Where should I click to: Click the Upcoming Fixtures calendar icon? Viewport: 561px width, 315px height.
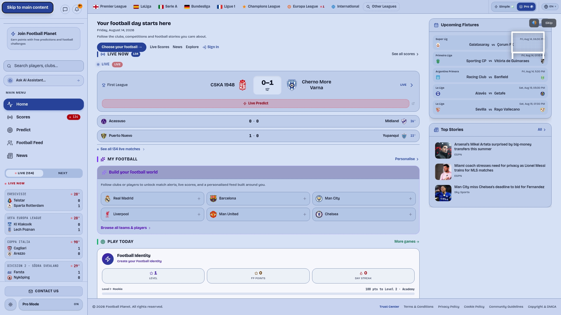tap(436, 25)
